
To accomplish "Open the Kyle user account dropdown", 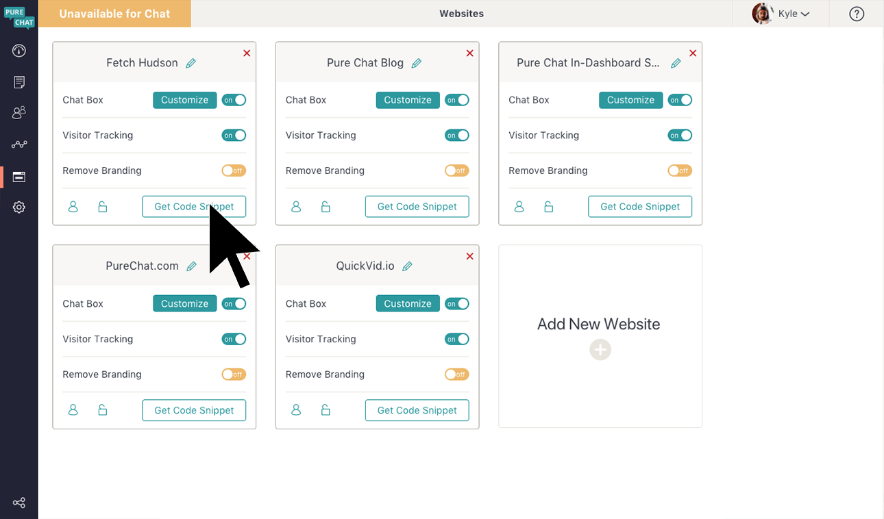I will pos(781,14).
